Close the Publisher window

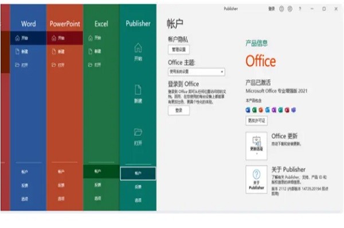point(336,9)
